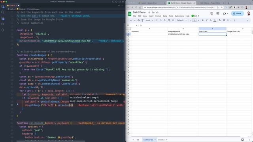Open the Sheet2 tab dropdown arrow
The height and width of the screenshot is (142, 253).
166,140
